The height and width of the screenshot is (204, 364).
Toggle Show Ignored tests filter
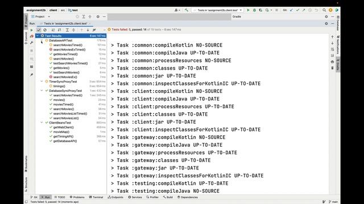point(45,30)
